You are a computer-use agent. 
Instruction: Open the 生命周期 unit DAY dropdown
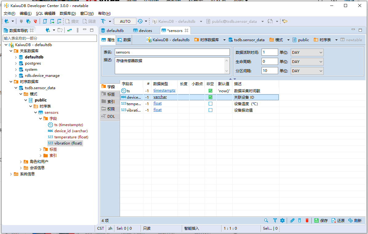[307, 62]
